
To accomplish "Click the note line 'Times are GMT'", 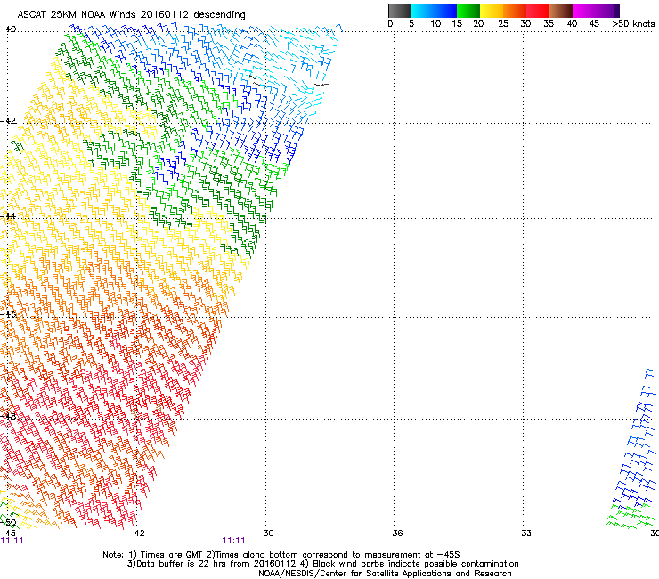I will pos(171,555).
